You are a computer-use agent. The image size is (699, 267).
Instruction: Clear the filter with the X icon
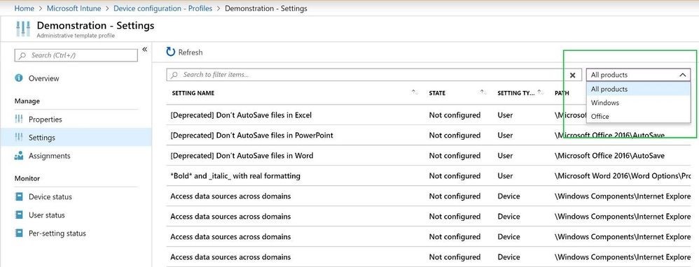click(573, 75)
